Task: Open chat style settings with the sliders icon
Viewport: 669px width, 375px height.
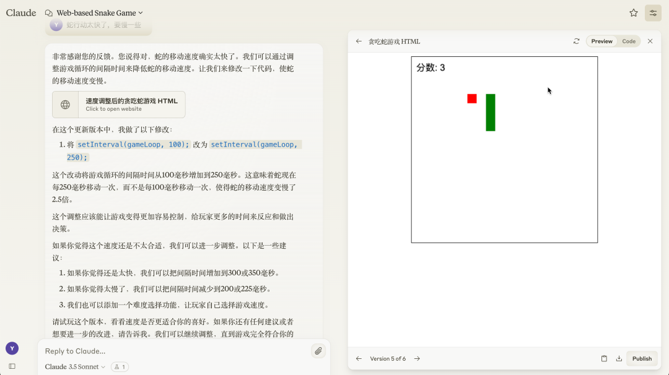Action: click(x=653, y=12)
